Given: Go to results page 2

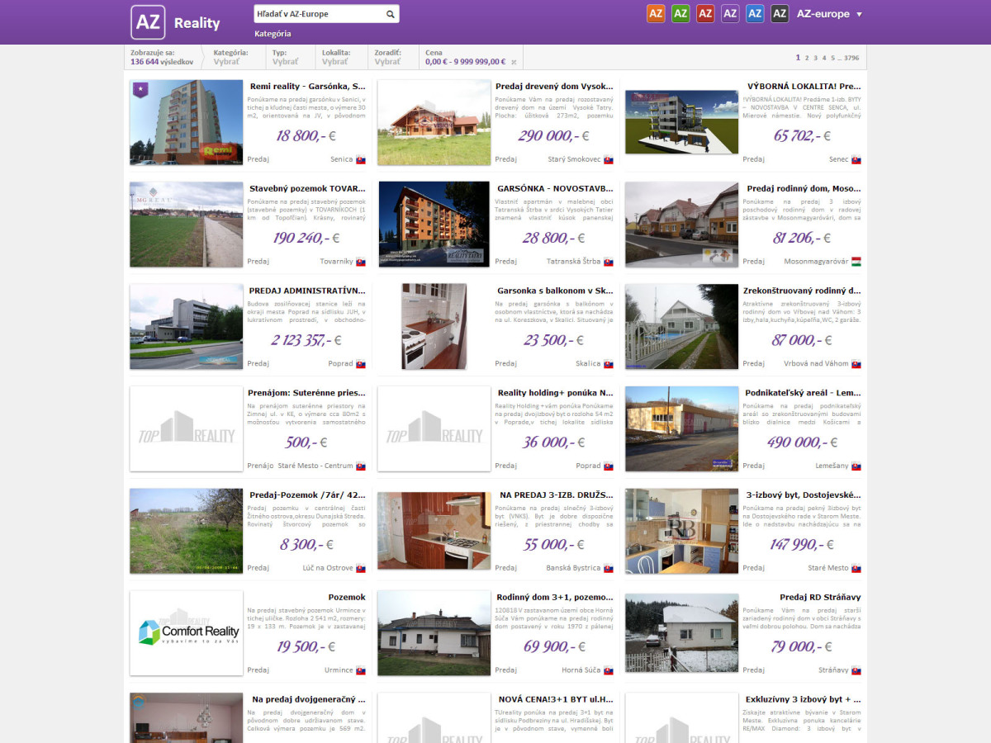Looking at the screenshot, I should 806,58.
